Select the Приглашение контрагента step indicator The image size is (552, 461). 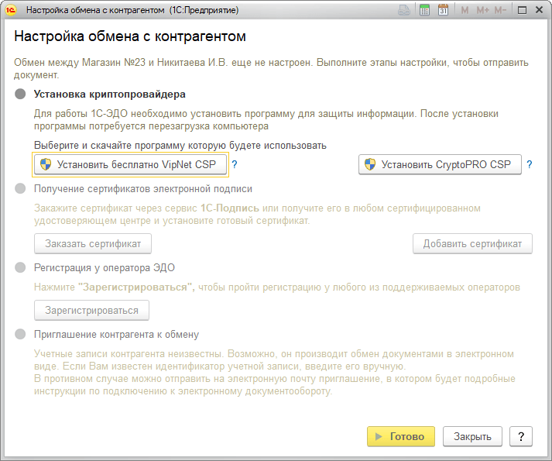click(20, 334)
